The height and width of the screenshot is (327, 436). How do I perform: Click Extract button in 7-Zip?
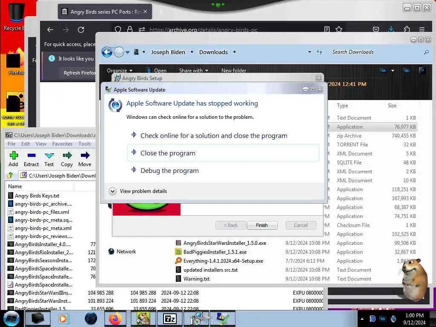(x=31, y=159)
